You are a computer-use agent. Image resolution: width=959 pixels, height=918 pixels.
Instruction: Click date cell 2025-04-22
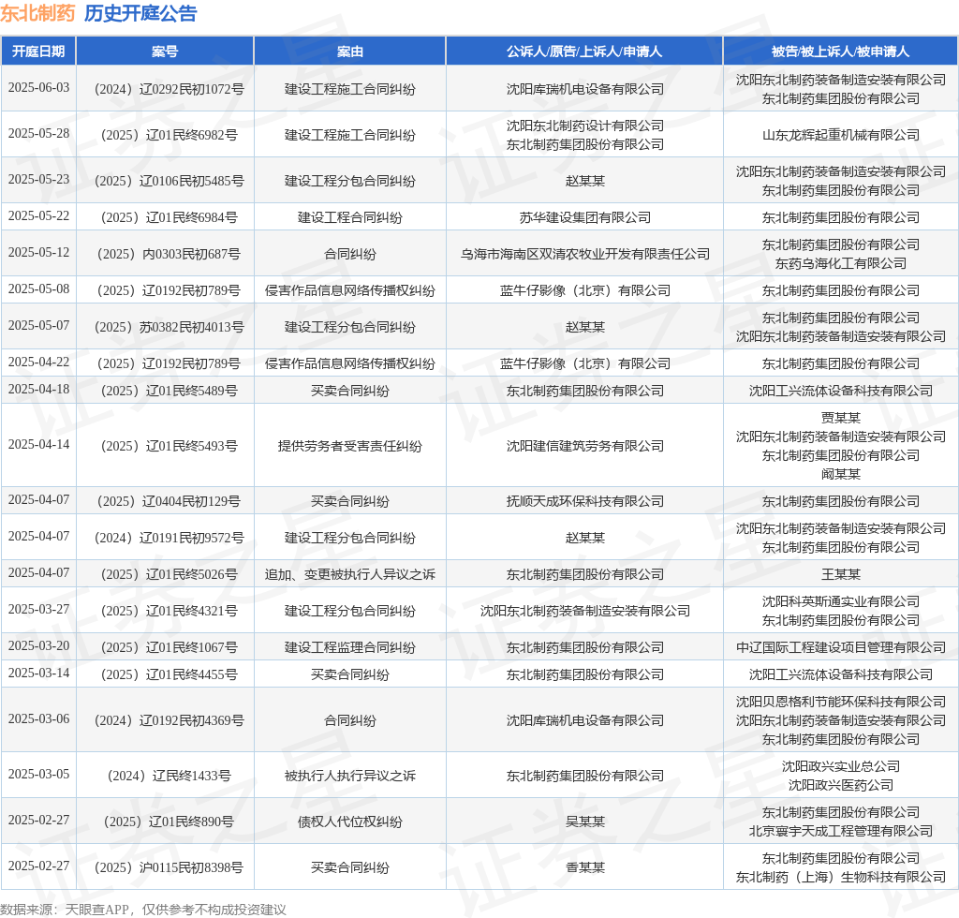tap(38, 363)
